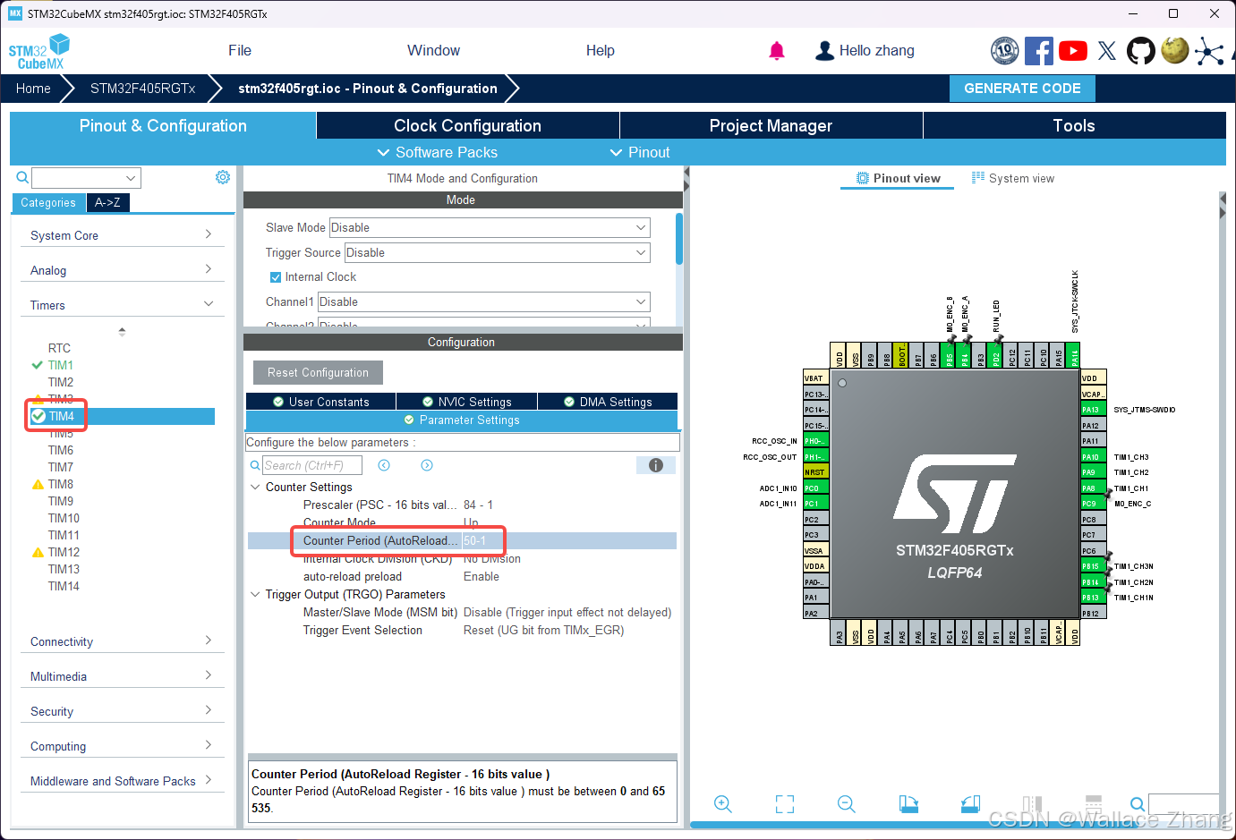Click the GENERATE CODE button
Image resolution: width=1236 pixels, height=840 pixels.
[x=1022, y=89]
